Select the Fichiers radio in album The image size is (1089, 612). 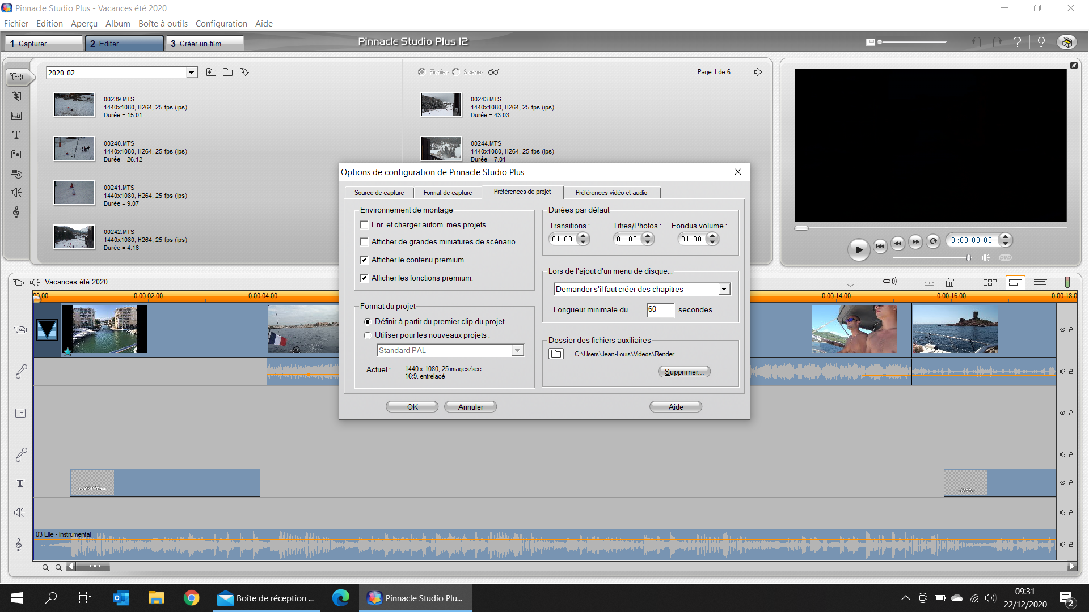[421, 72]
